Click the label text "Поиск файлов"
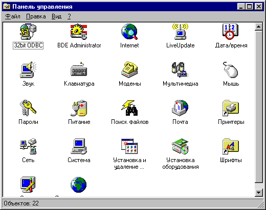266x210 pixels. coord(130,122)
